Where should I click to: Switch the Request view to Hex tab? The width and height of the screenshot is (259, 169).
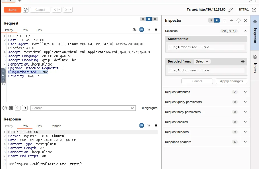click(39, 30)
